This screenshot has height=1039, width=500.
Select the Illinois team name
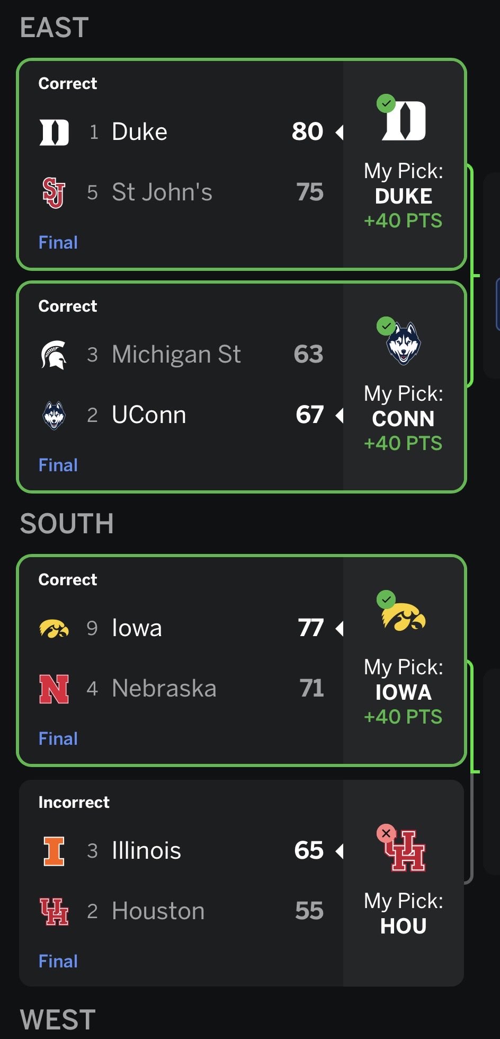click(146, 851)
